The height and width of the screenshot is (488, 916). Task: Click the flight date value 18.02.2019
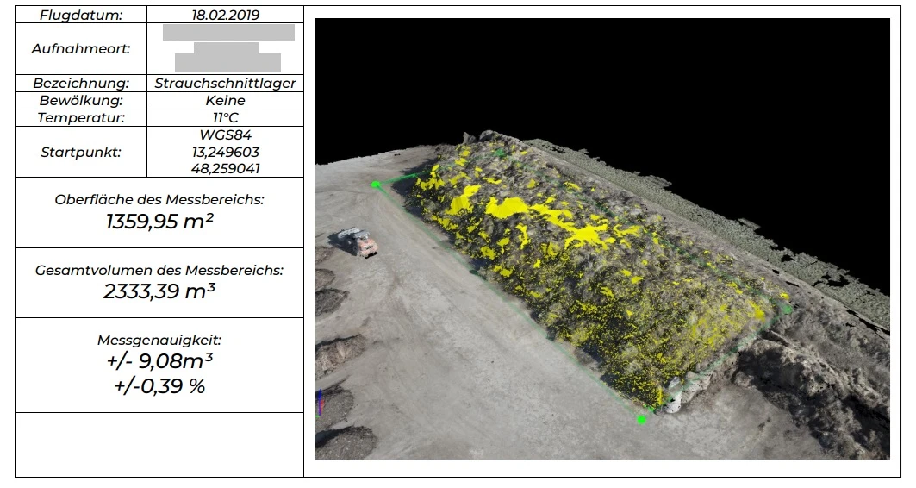[225, 15]
